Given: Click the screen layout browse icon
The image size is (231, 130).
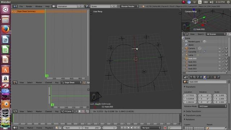Looking at the screenshot, I should click(54, 6).
